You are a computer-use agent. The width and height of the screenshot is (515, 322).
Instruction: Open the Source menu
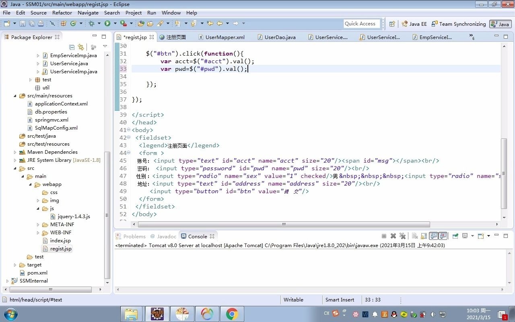point(38,12)
